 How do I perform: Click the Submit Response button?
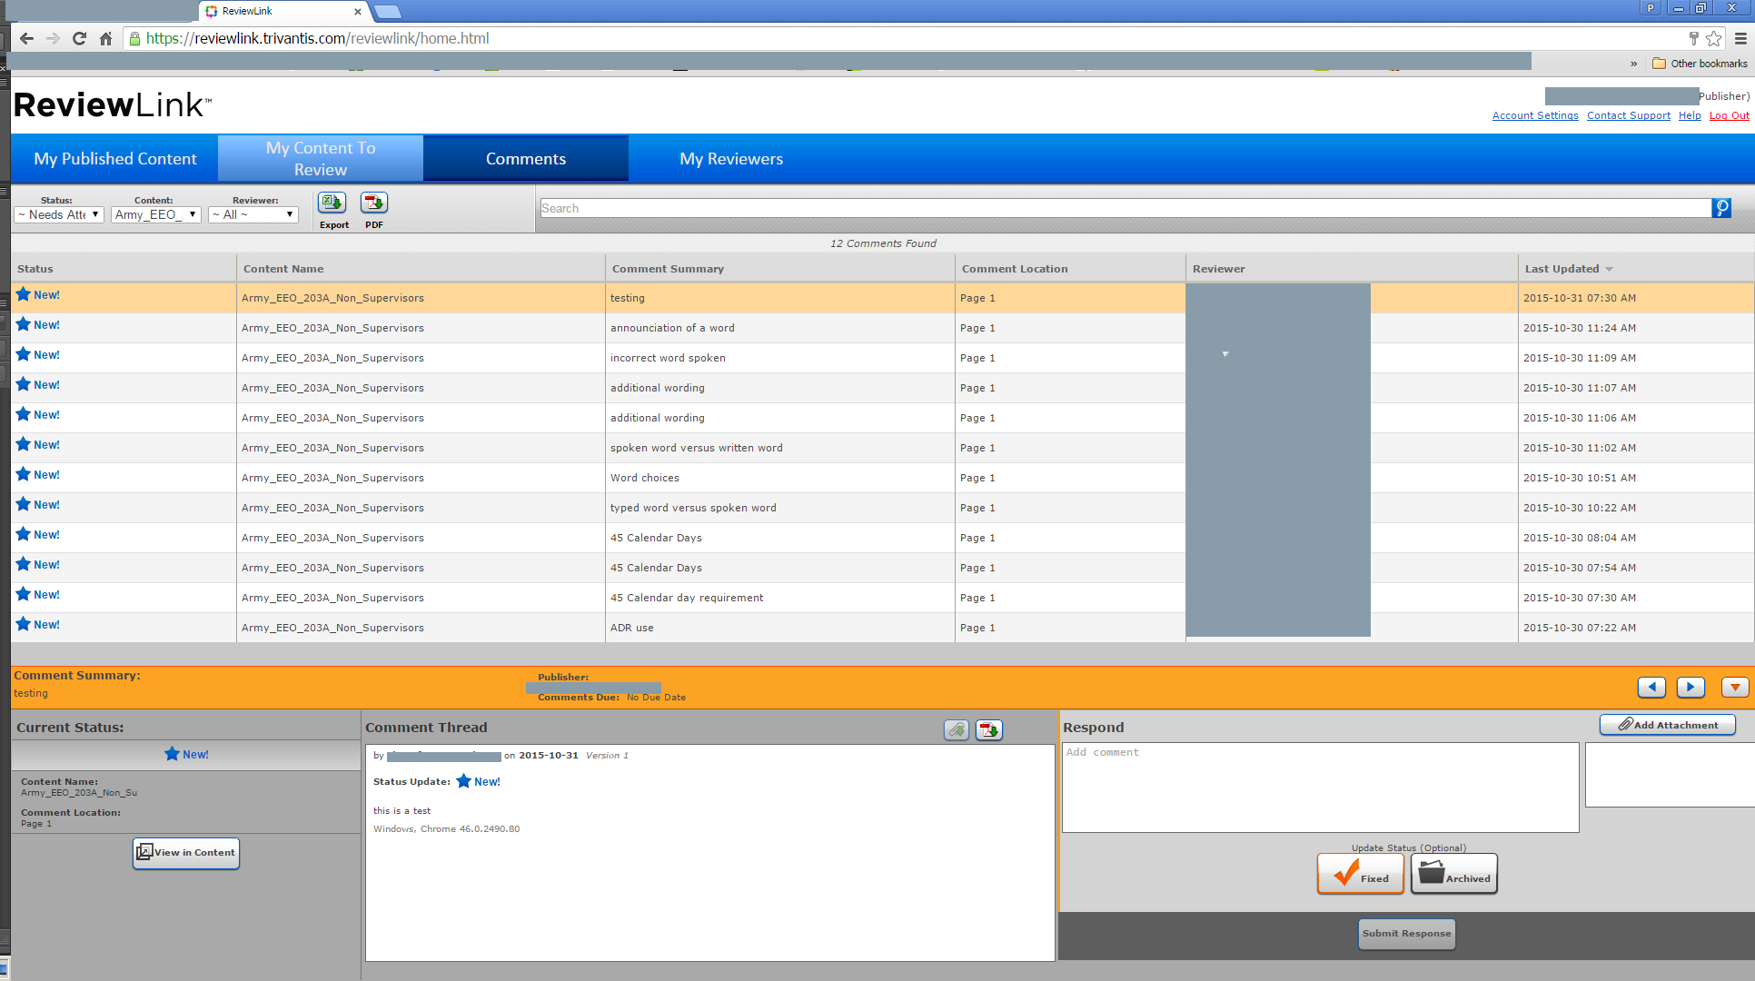(x=1407, y=934)
